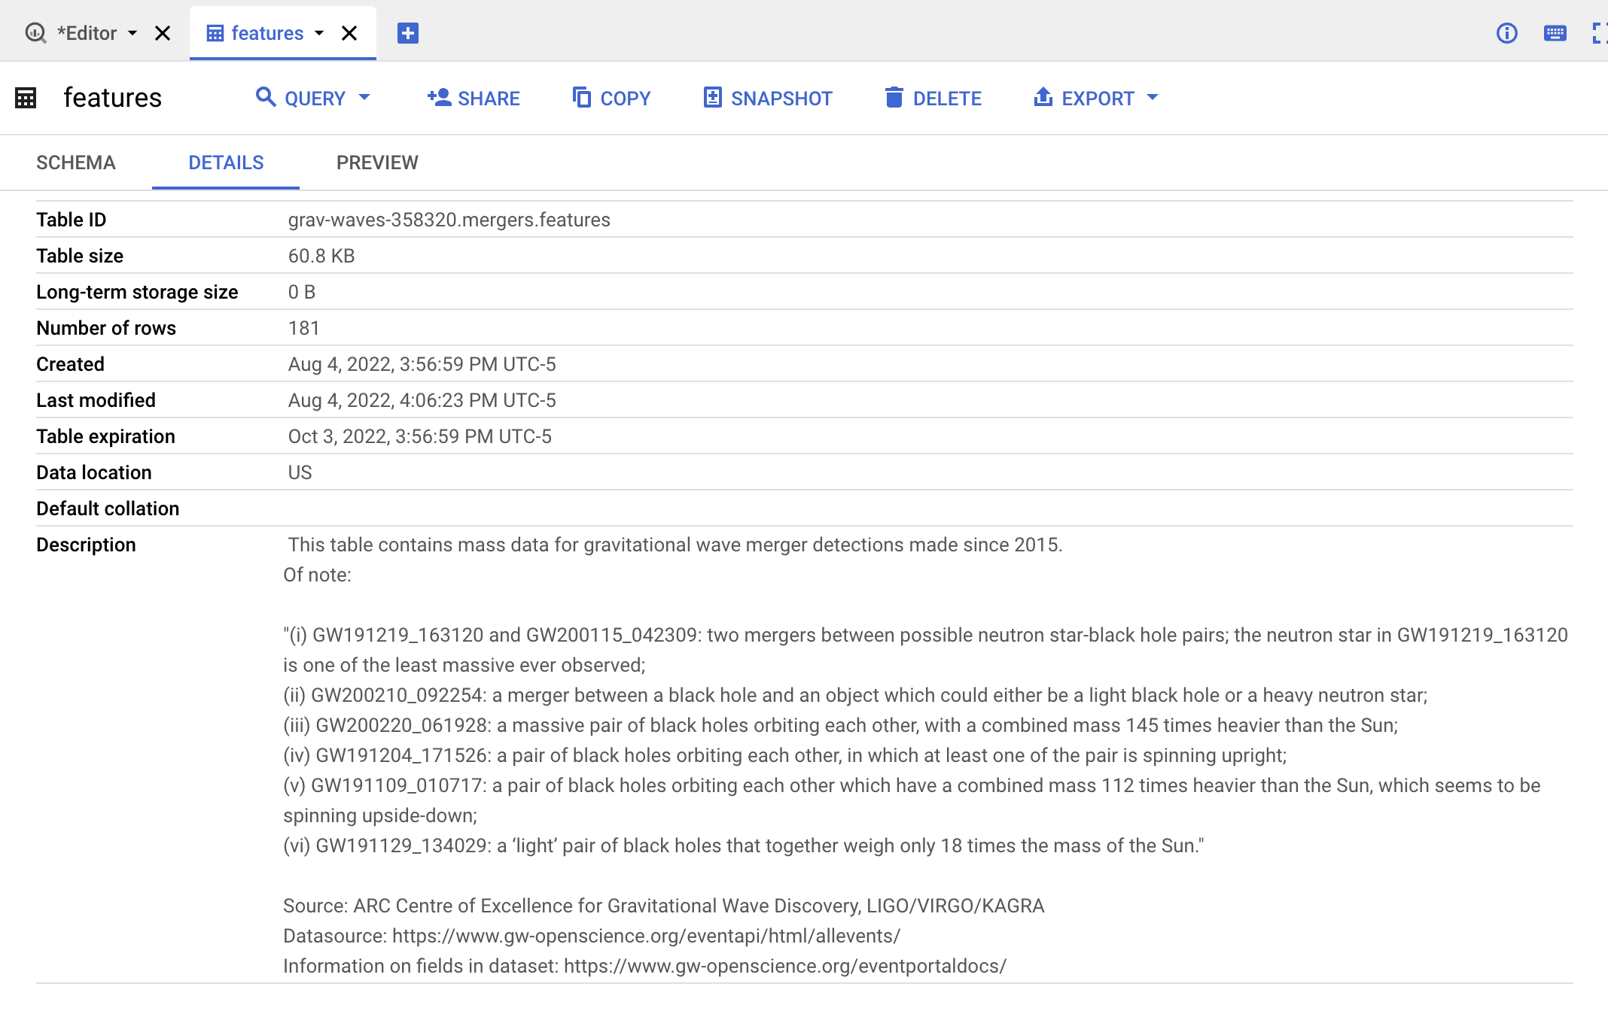The width and height of the screenshot is (1608, 1023).
Task: Open the info circle icon
Action: pyautogui.click(x=1506, y=33)
